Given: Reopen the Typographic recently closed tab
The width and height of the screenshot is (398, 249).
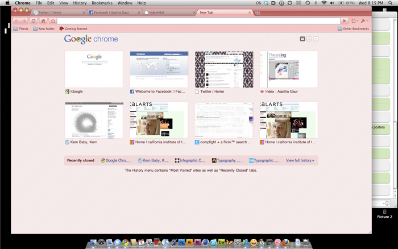Looking at the screenshot, I should (264, 160).
